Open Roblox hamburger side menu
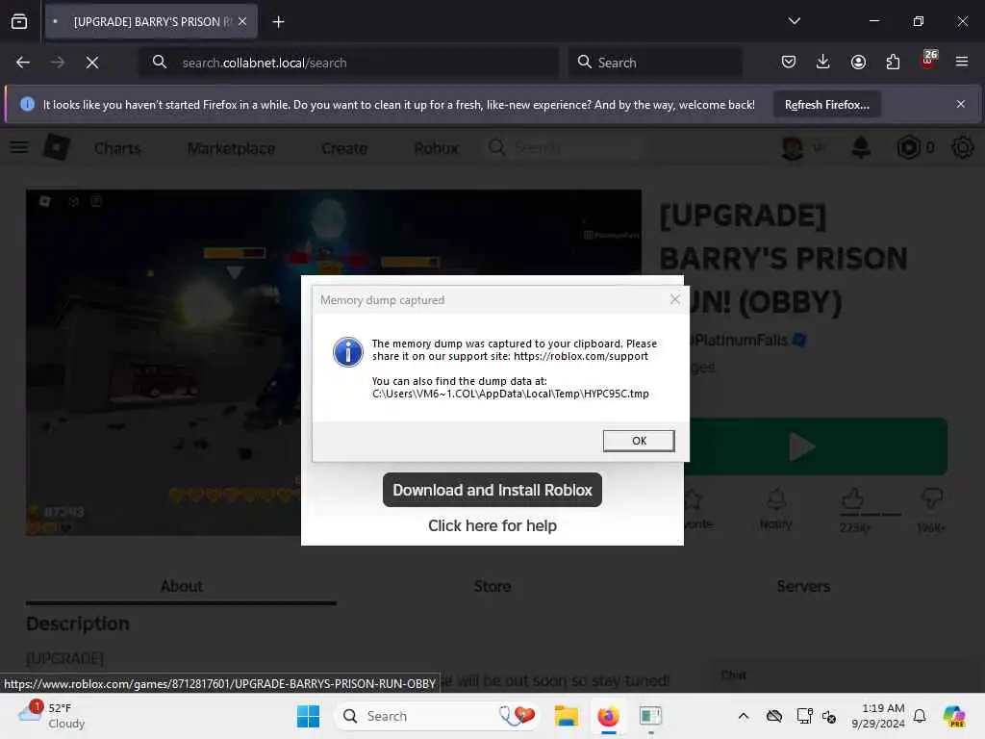The image size is (985, 739). pyautogui.click(x=19, y=147)
